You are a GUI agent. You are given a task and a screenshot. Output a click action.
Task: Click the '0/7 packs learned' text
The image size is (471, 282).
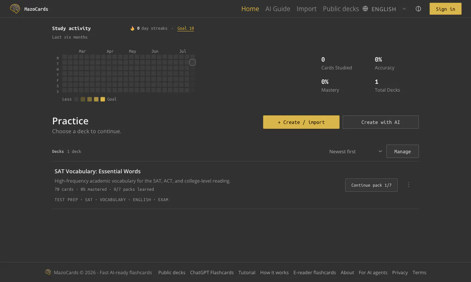[x=134, y=189]
